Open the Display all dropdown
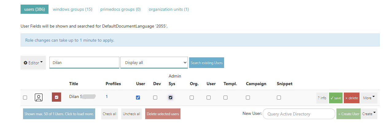 tap(154, 62)
